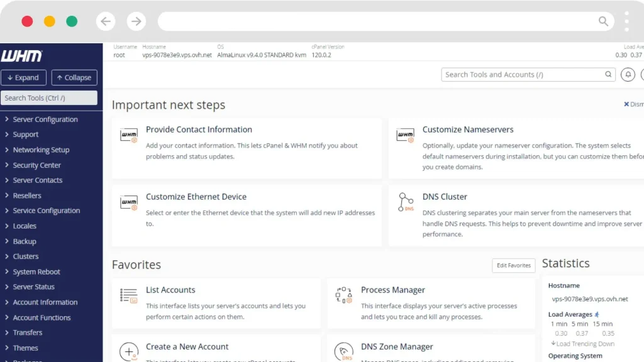
Task: Click the DNS Cluster network icon
Action: pos(406,201)
